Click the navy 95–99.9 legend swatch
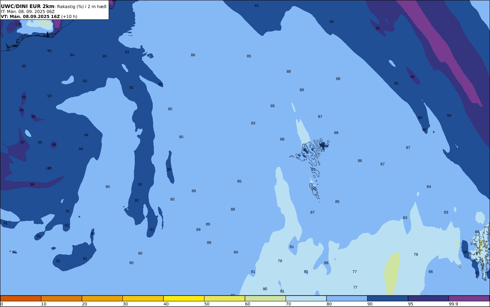Image resolution: width=490 pixels, height=307 pixels. [428, 298]
